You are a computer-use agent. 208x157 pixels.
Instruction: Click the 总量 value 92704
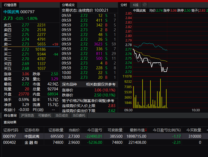53,89
